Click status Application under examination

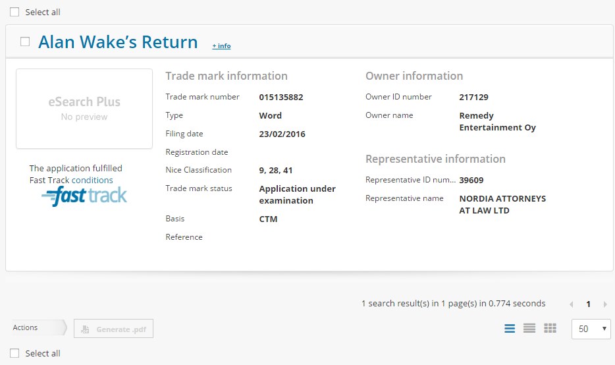click(298, 194)
